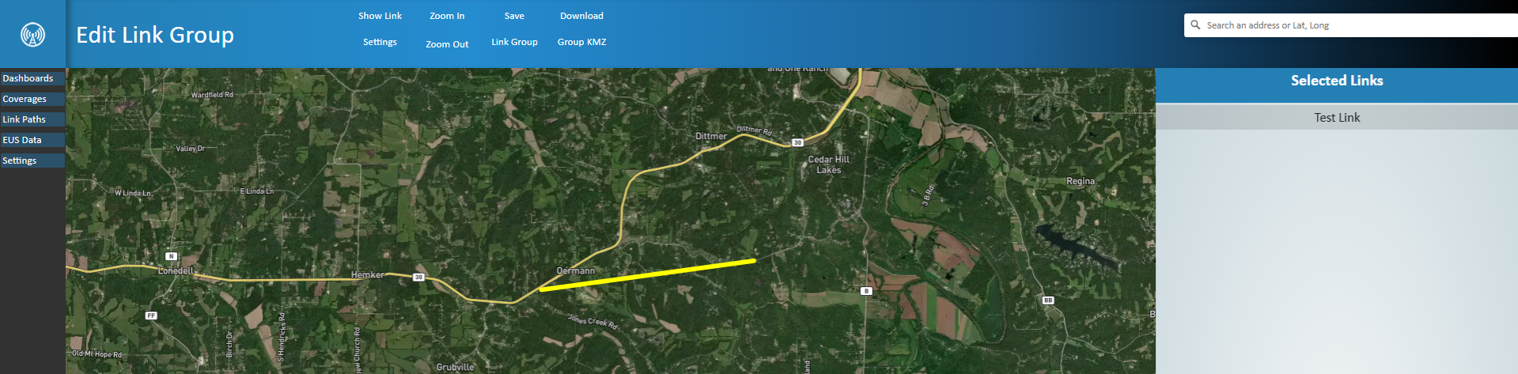Click the FF route shield marker
Screen dimensions: 1518x374
[151, 315]
